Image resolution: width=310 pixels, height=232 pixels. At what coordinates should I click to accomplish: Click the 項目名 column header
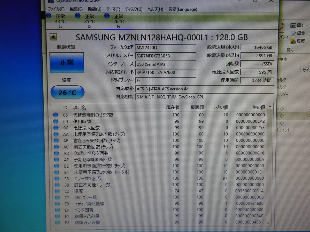(80, 107)
